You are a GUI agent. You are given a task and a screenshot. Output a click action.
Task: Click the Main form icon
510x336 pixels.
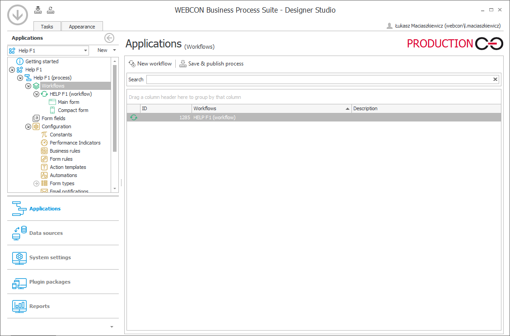click(52, 102)
